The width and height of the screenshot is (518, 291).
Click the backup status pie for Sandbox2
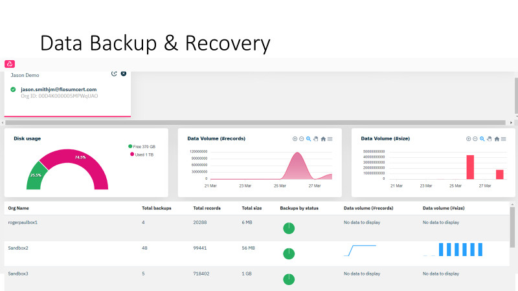point(289,253)
